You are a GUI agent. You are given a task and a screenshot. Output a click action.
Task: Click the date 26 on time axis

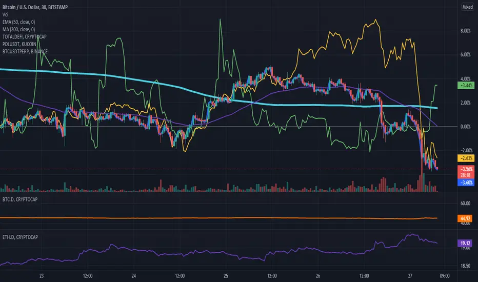pyautogui.click(x=317, y=276)
